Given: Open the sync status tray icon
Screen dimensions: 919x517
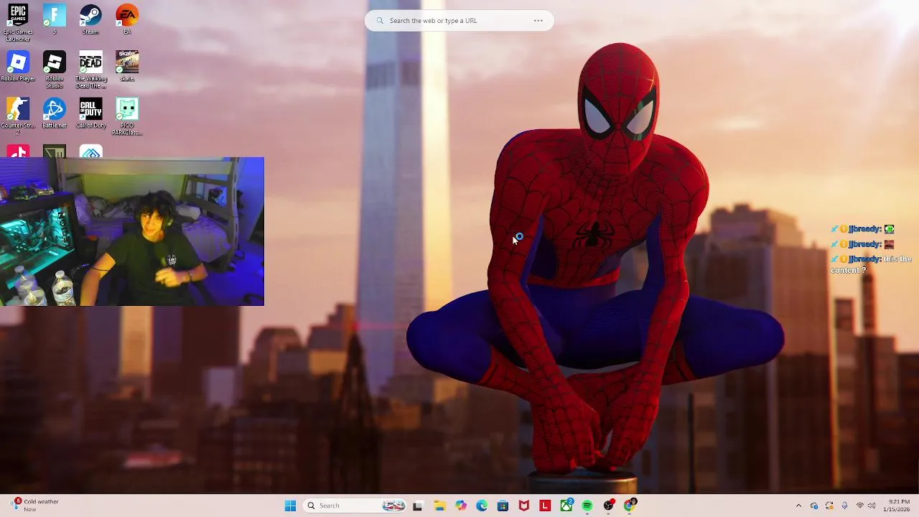Looking at the screenshot, I should coord(829,506).
